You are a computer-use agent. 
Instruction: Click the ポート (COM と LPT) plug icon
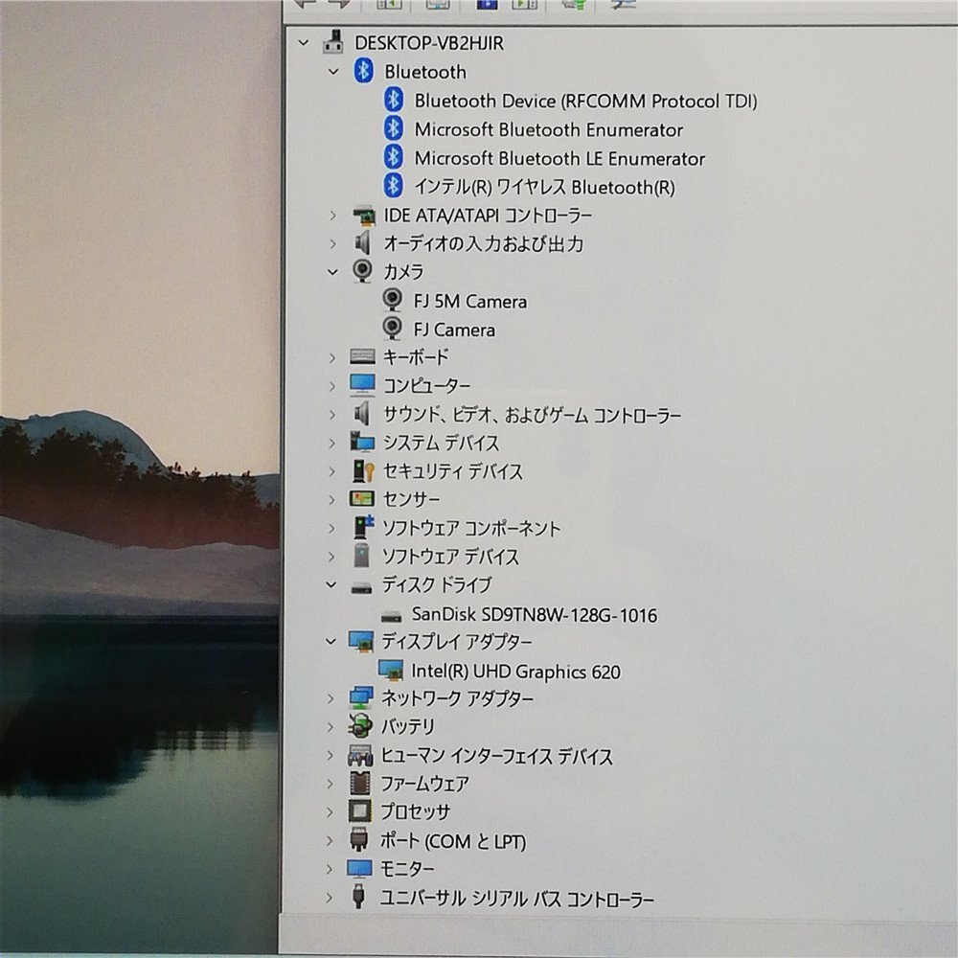pyautogui.click(x=359, y=840)
